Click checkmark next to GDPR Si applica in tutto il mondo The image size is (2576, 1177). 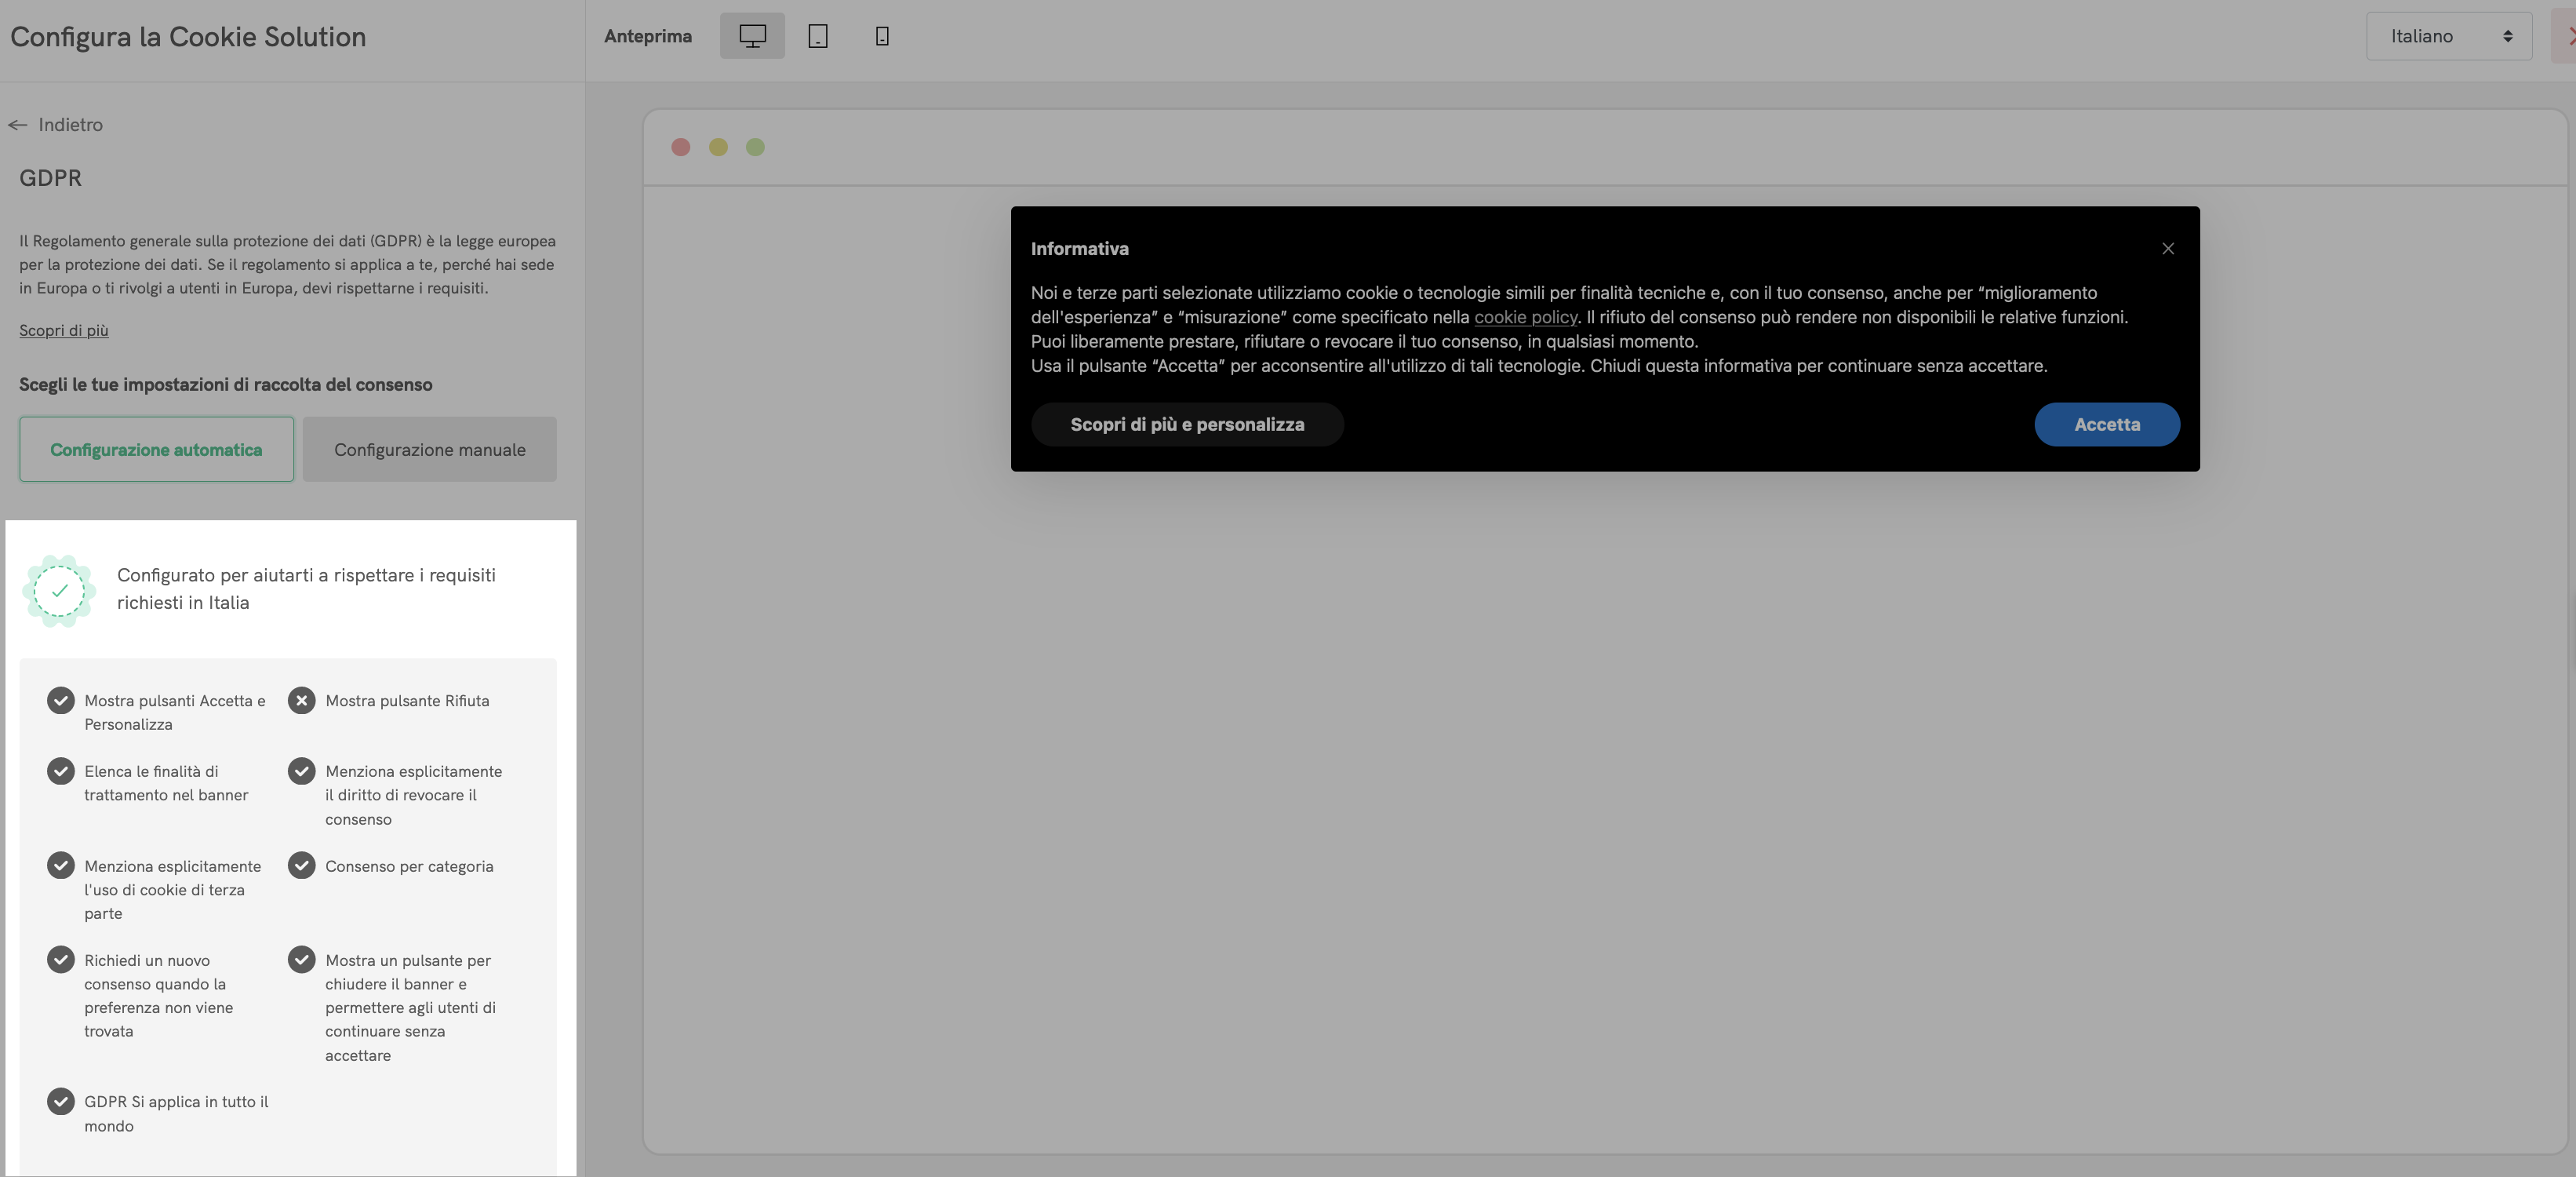[x=61, y=1101]
